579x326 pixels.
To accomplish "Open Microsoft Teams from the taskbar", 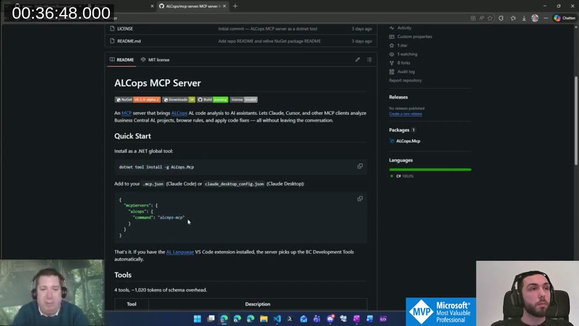I will [317, 319].
